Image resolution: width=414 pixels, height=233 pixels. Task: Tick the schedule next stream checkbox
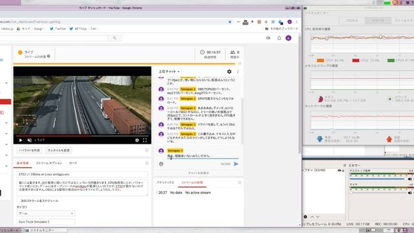click(x=18, y=201)
